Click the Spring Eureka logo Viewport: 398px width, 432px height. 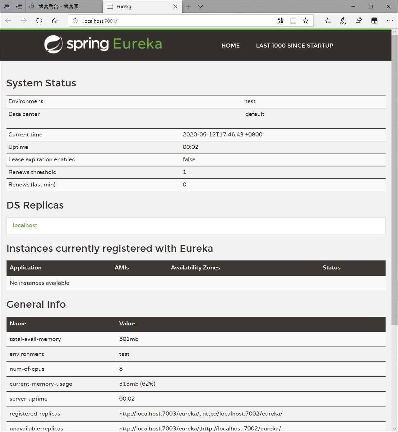coord(103,44)
